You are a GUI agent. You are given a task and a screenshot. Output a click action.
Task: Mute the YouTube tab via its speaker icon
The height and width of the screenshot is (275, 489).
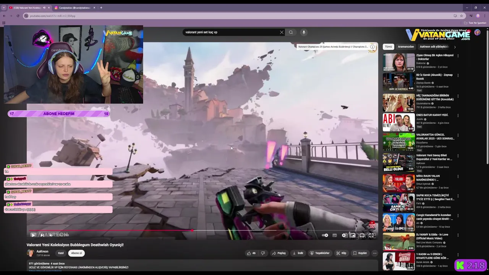[x=44, y=8]
